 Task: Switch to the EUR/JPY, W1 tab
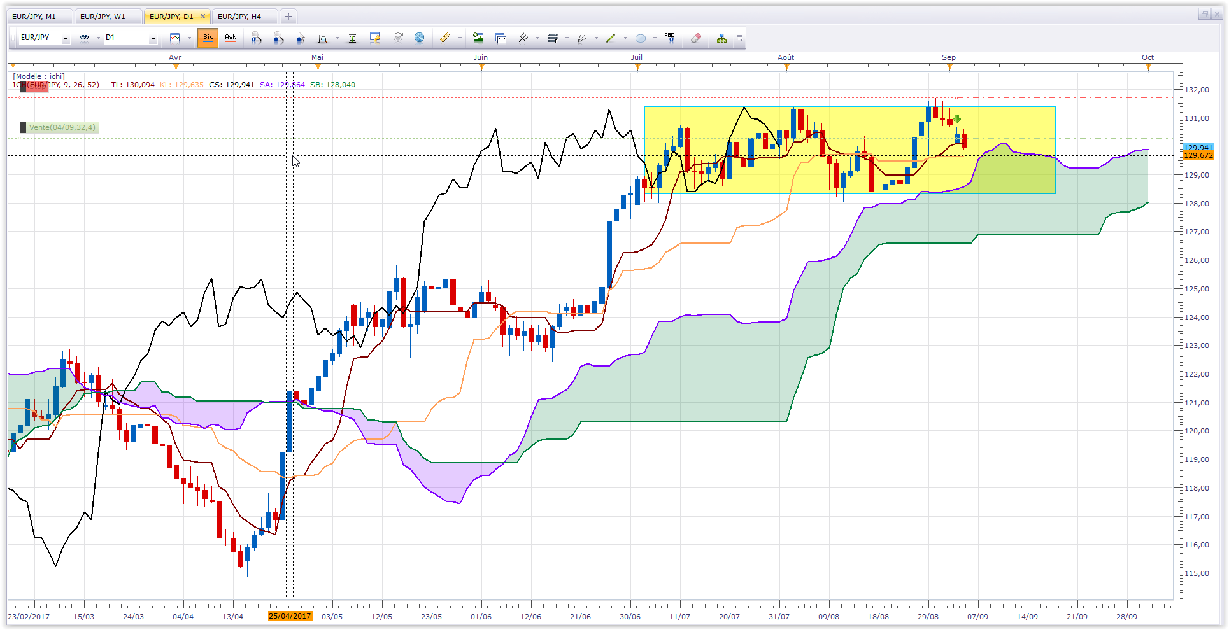tap(108, 17)
